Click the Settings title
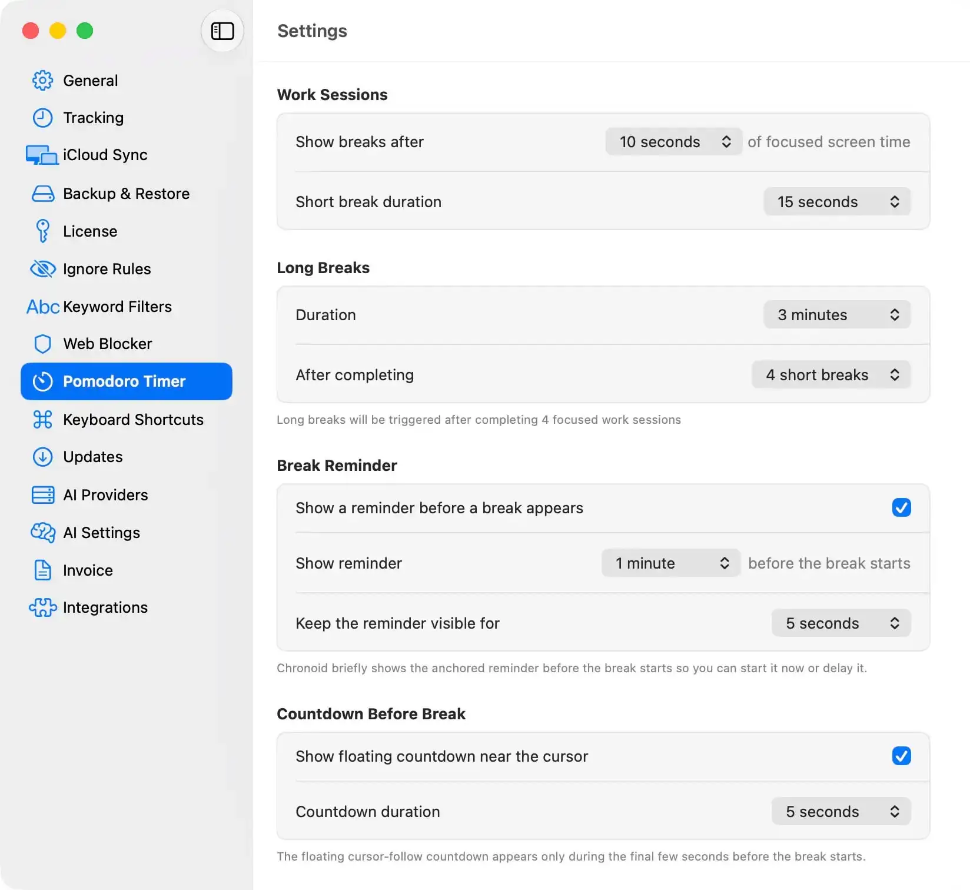This screenshot has height=890, width=970. point(312,31)
